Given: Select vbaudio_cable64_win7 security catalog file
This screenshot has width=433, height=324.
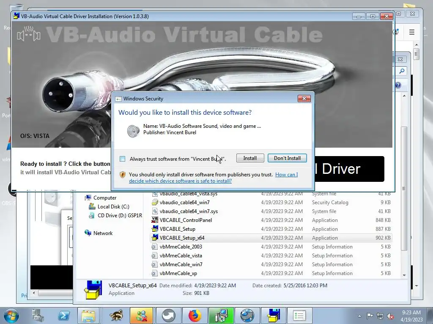Looking at the screenshot, I should 271,202.
